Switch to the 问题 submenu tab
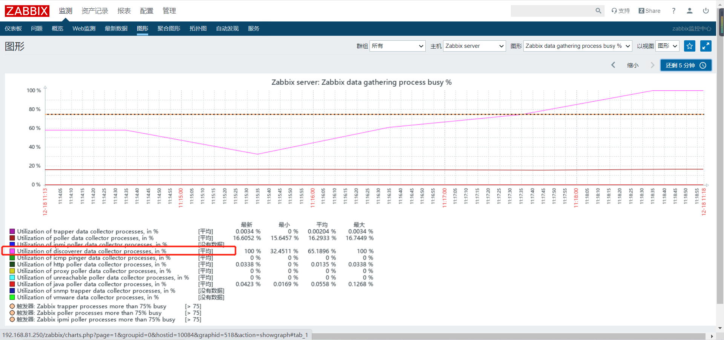 (x=37, y=29)
